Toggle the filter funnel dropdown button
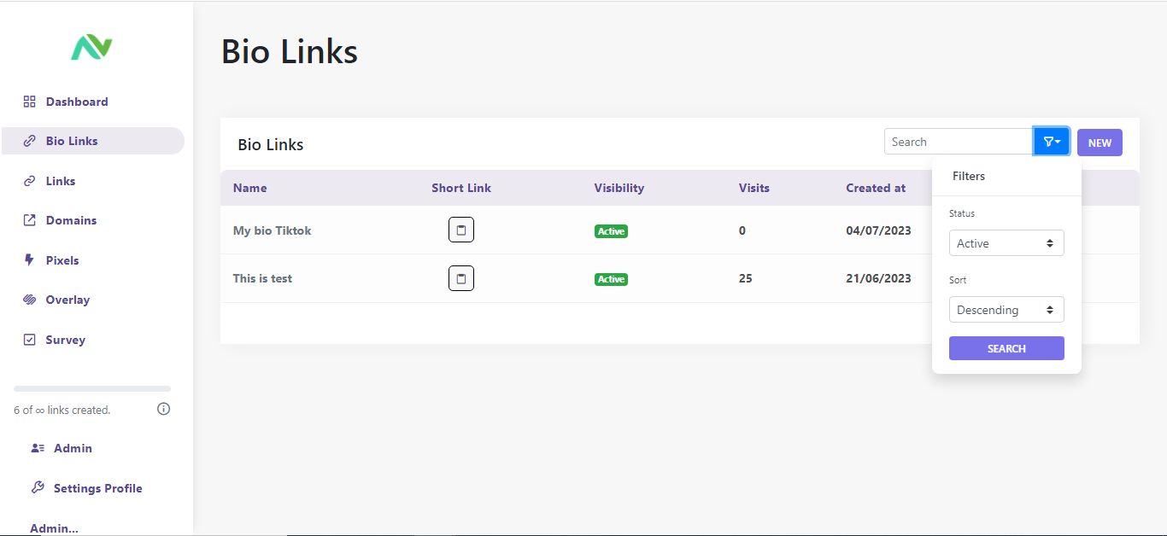Viewport: 1167px width, 536px height. point(1052,142)
